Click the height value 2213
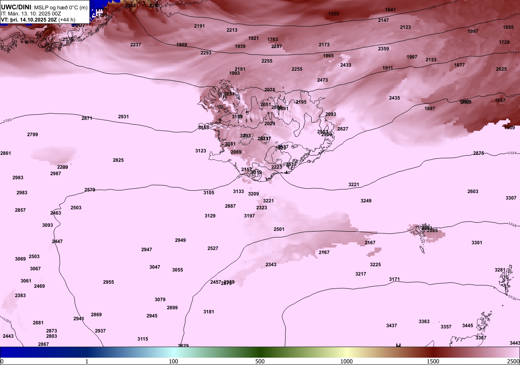The width and height of the screenshot is (520, 365). point(232,30)
